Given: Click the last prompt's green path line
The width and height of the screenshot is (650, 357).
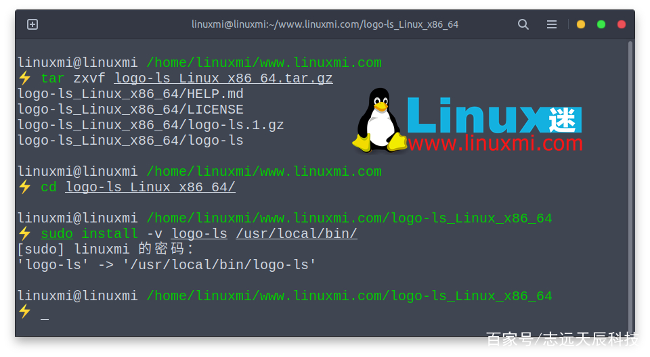Looking at the screenshot, I should [x=349, y=296].
